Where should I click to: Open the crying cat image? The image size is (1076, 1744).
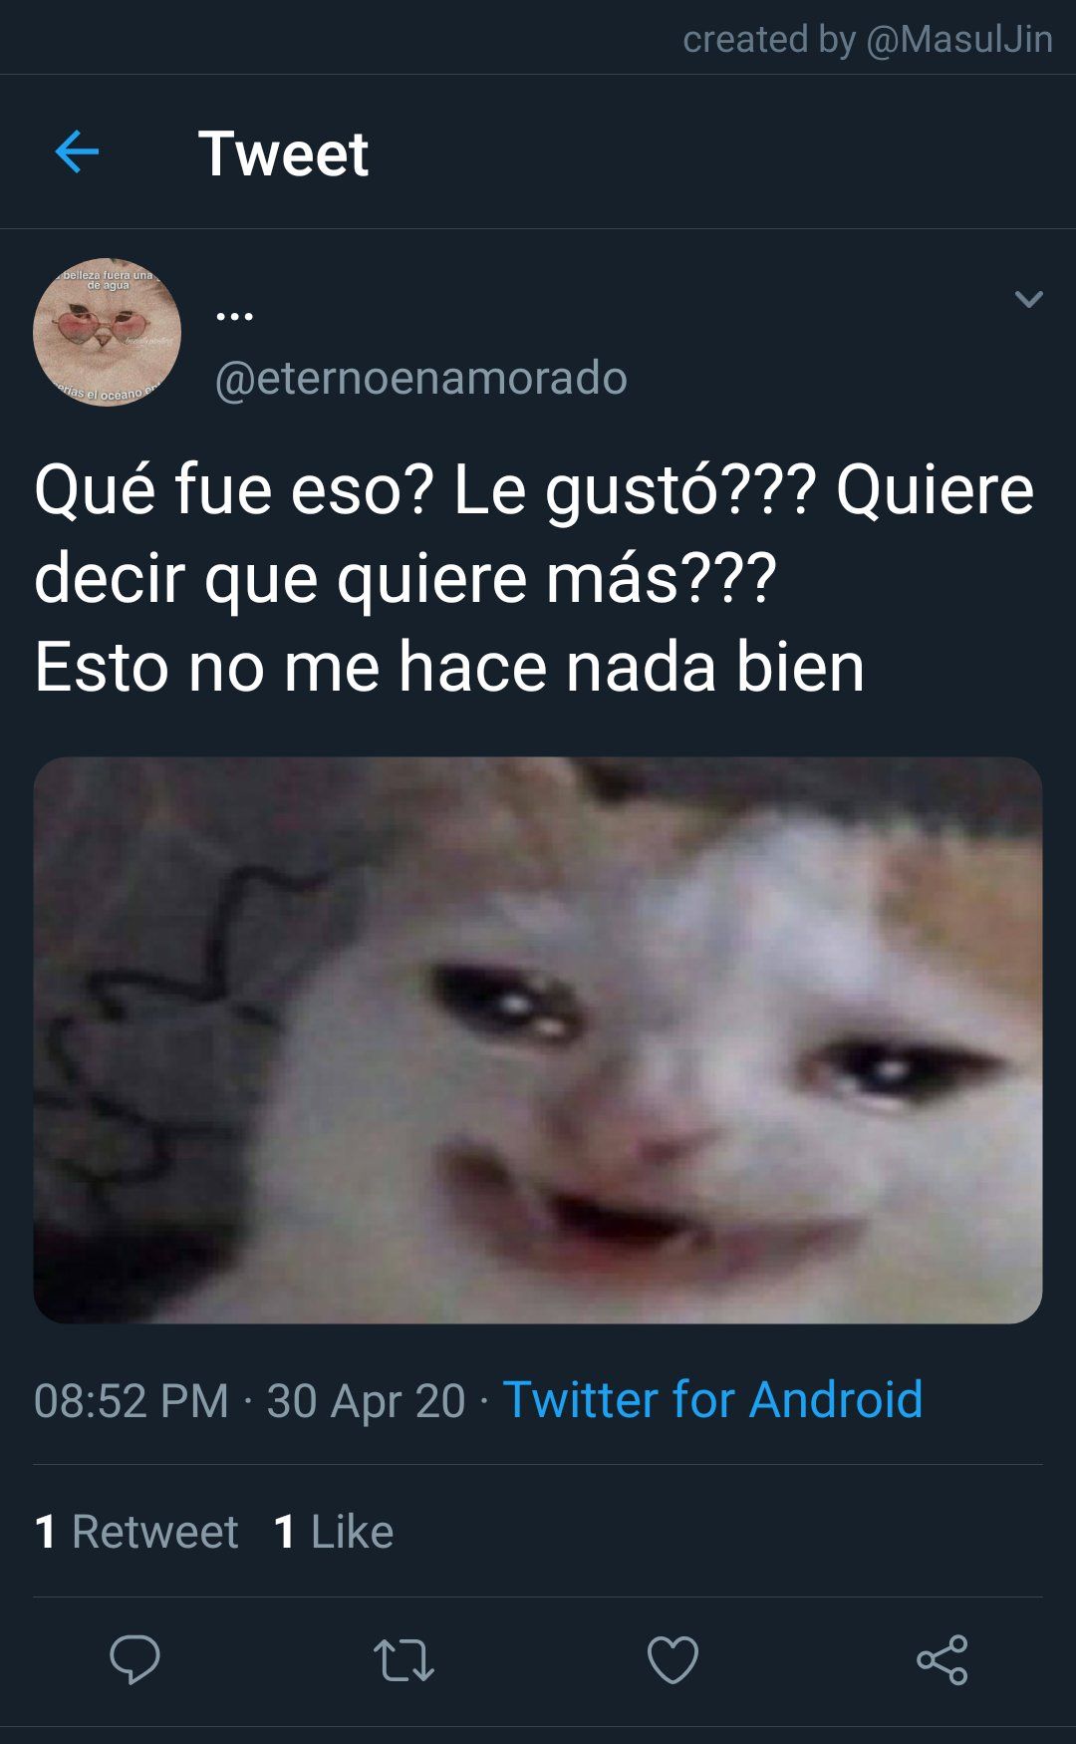pyautogui.click(x=538, y=1040)
